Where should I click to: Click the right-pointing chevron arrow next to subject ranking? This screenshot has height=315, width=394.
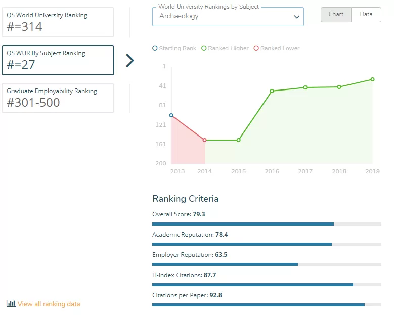point(130,61)
